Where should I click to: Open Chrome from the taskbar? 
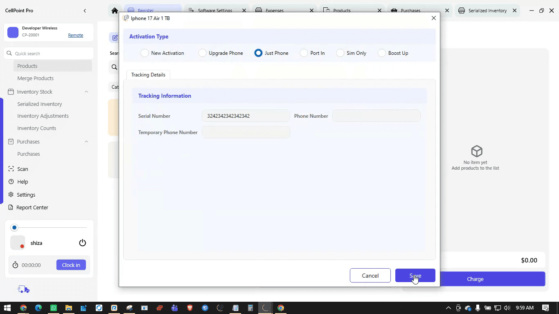pos(23,308)
